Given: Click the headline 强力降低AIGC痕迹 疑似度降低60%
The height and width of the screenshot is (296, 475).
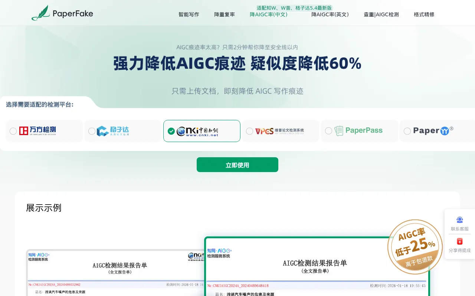Looking at the screenshot, I should point(237,64).
